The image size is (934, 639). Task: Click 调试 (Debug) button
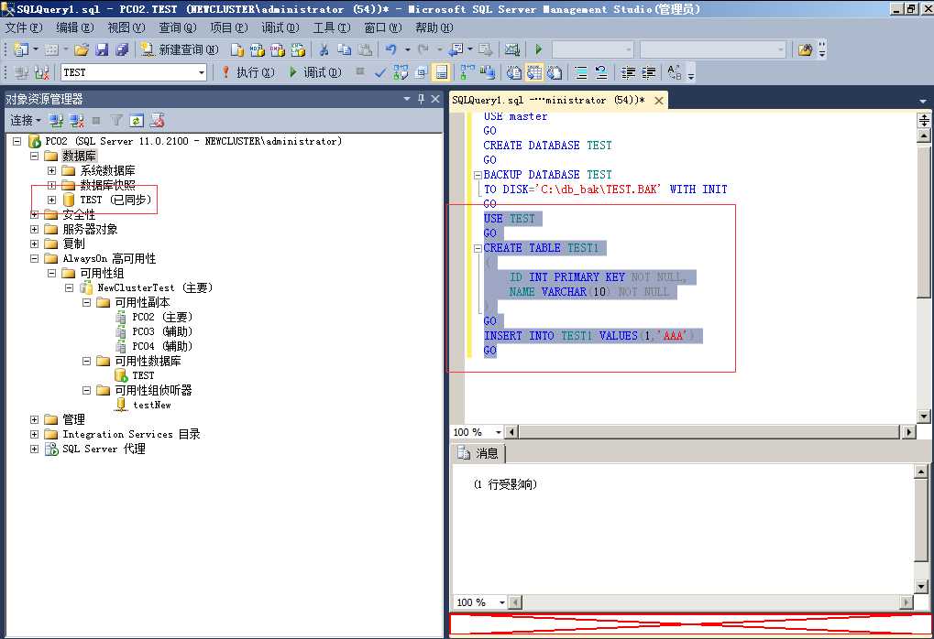pyautogui.click(x=315, y=72)
